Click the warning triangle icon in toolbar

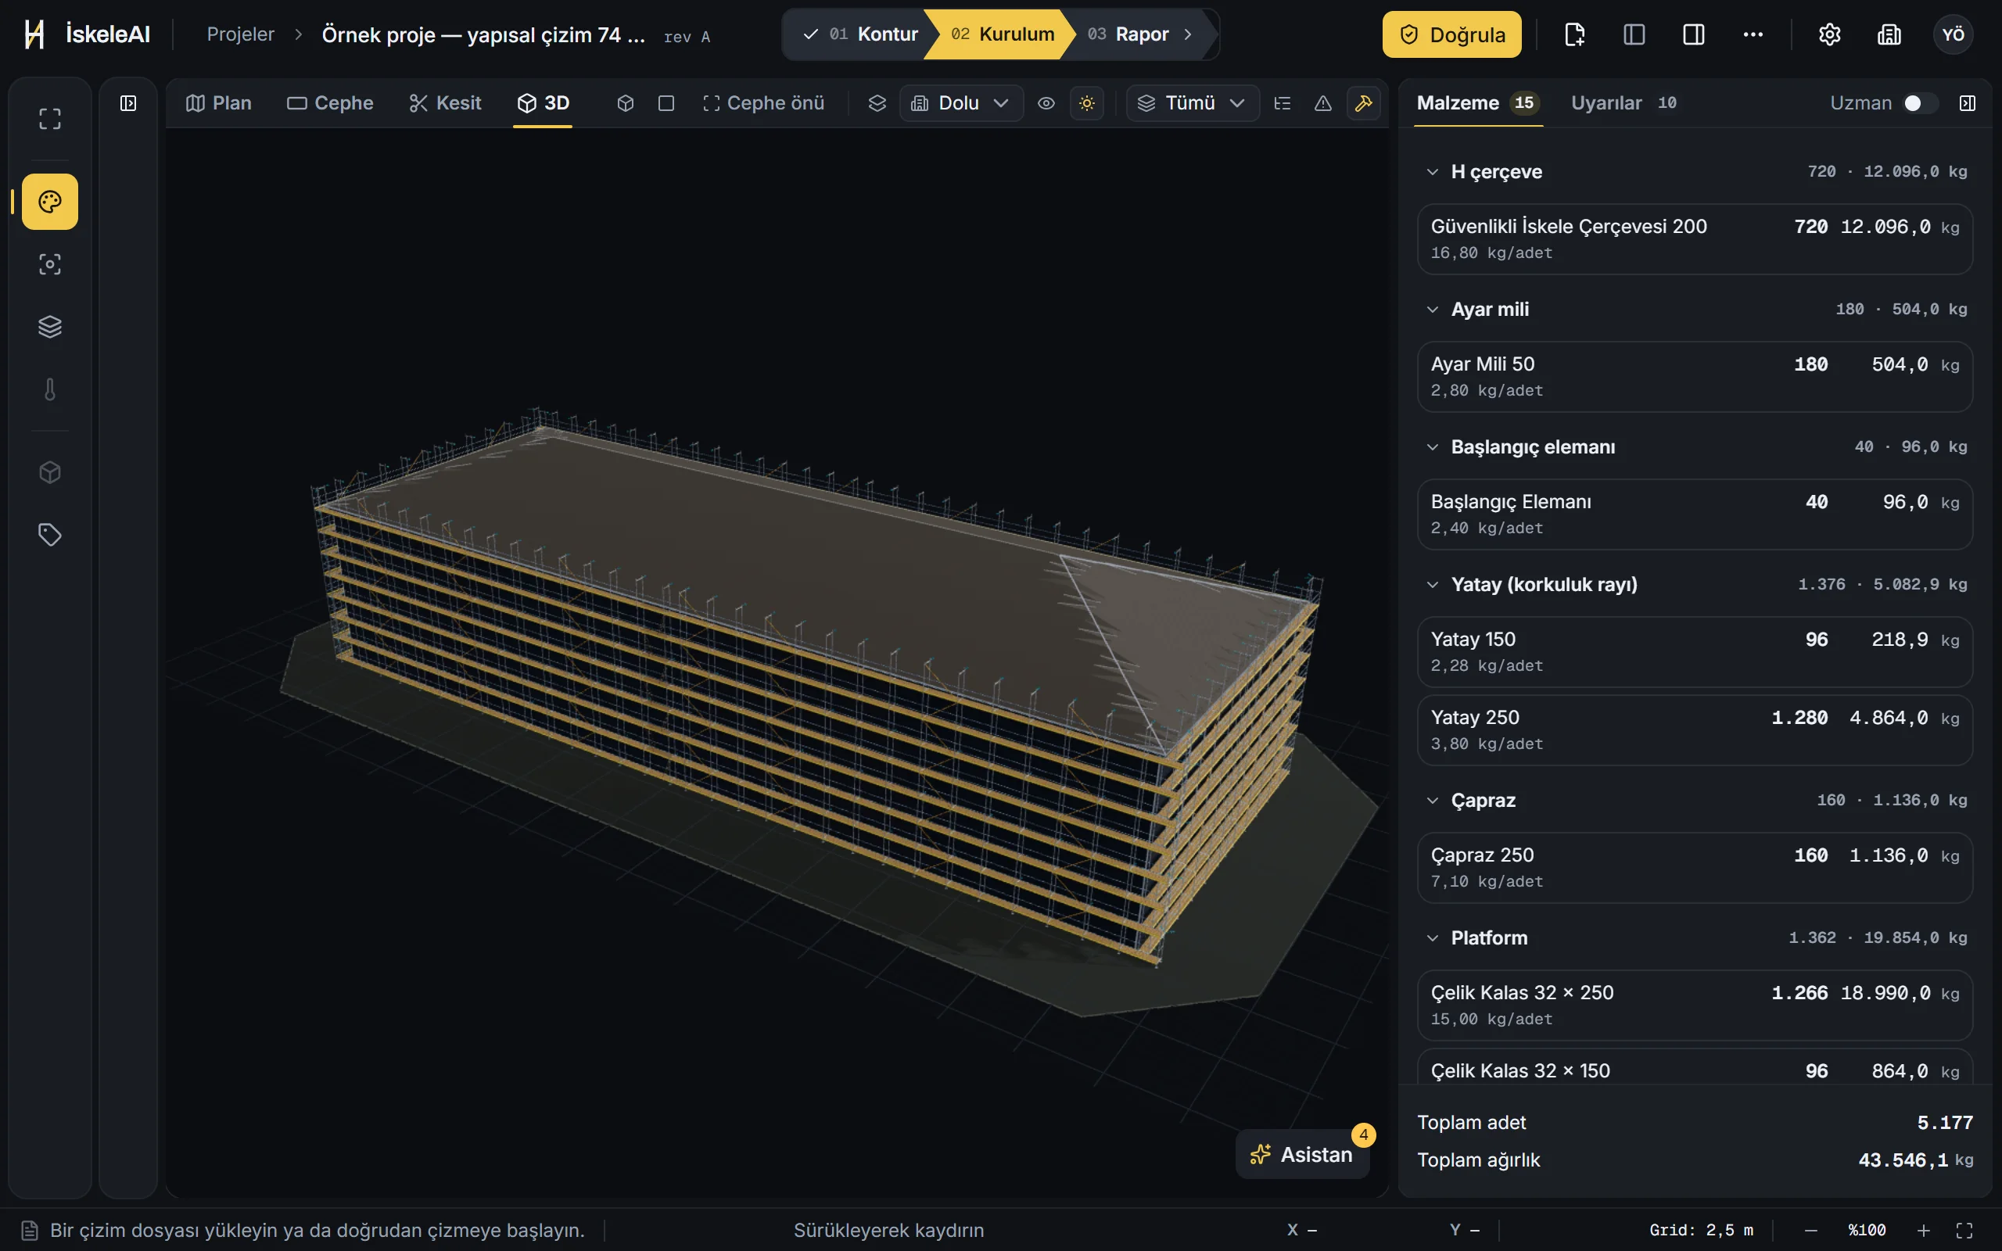[1323, 103]
